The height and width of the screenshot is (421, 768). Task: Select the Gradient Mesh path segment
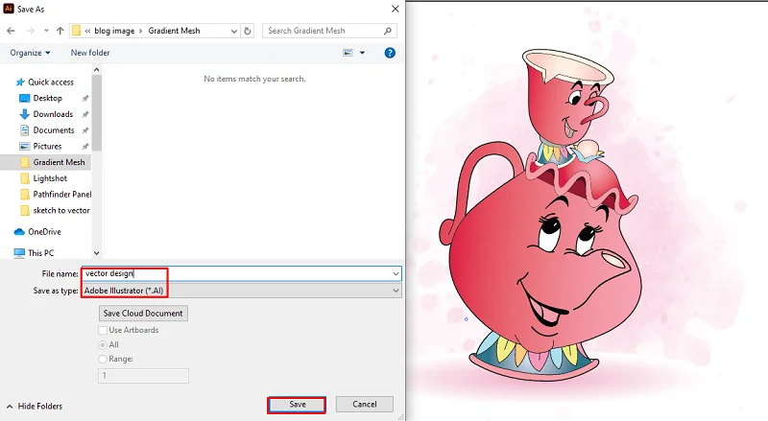[x=174, y=31]
